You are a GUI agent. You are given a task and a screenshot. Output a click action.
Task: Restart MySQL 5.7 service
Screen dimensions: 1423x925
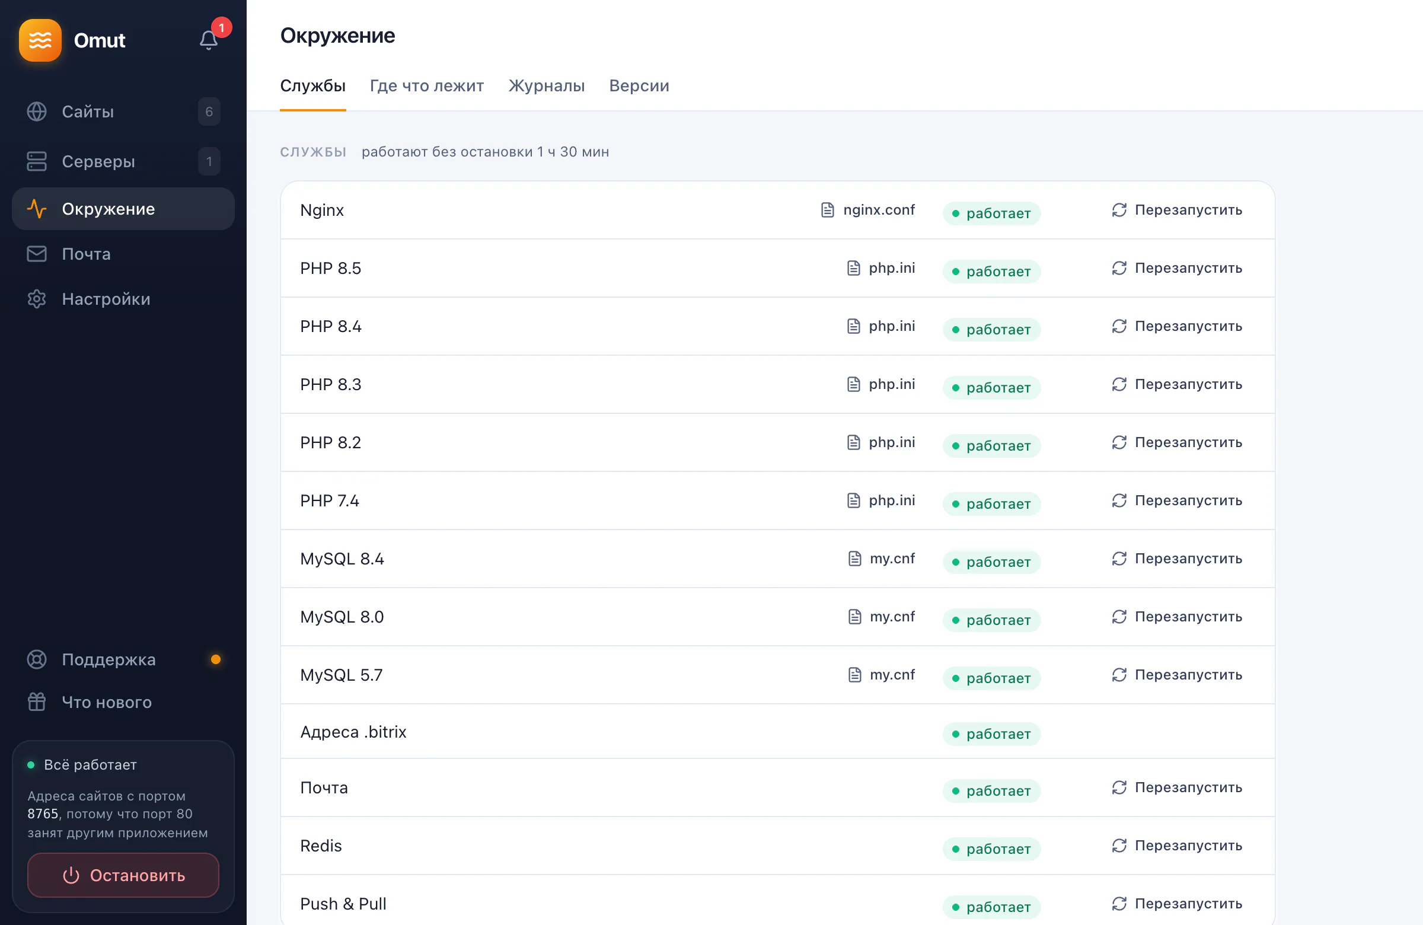tap(1177, 674)
